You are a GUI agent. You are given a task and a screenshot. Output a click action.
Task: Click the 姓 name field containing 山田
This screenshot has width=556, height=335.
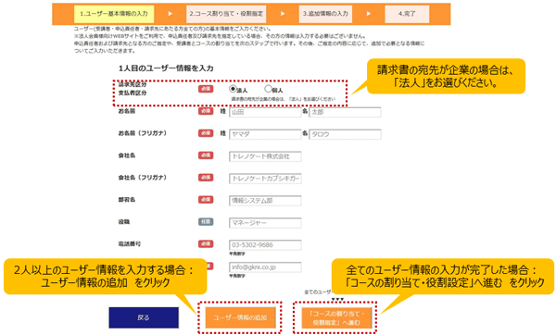[x=265, y=112]
